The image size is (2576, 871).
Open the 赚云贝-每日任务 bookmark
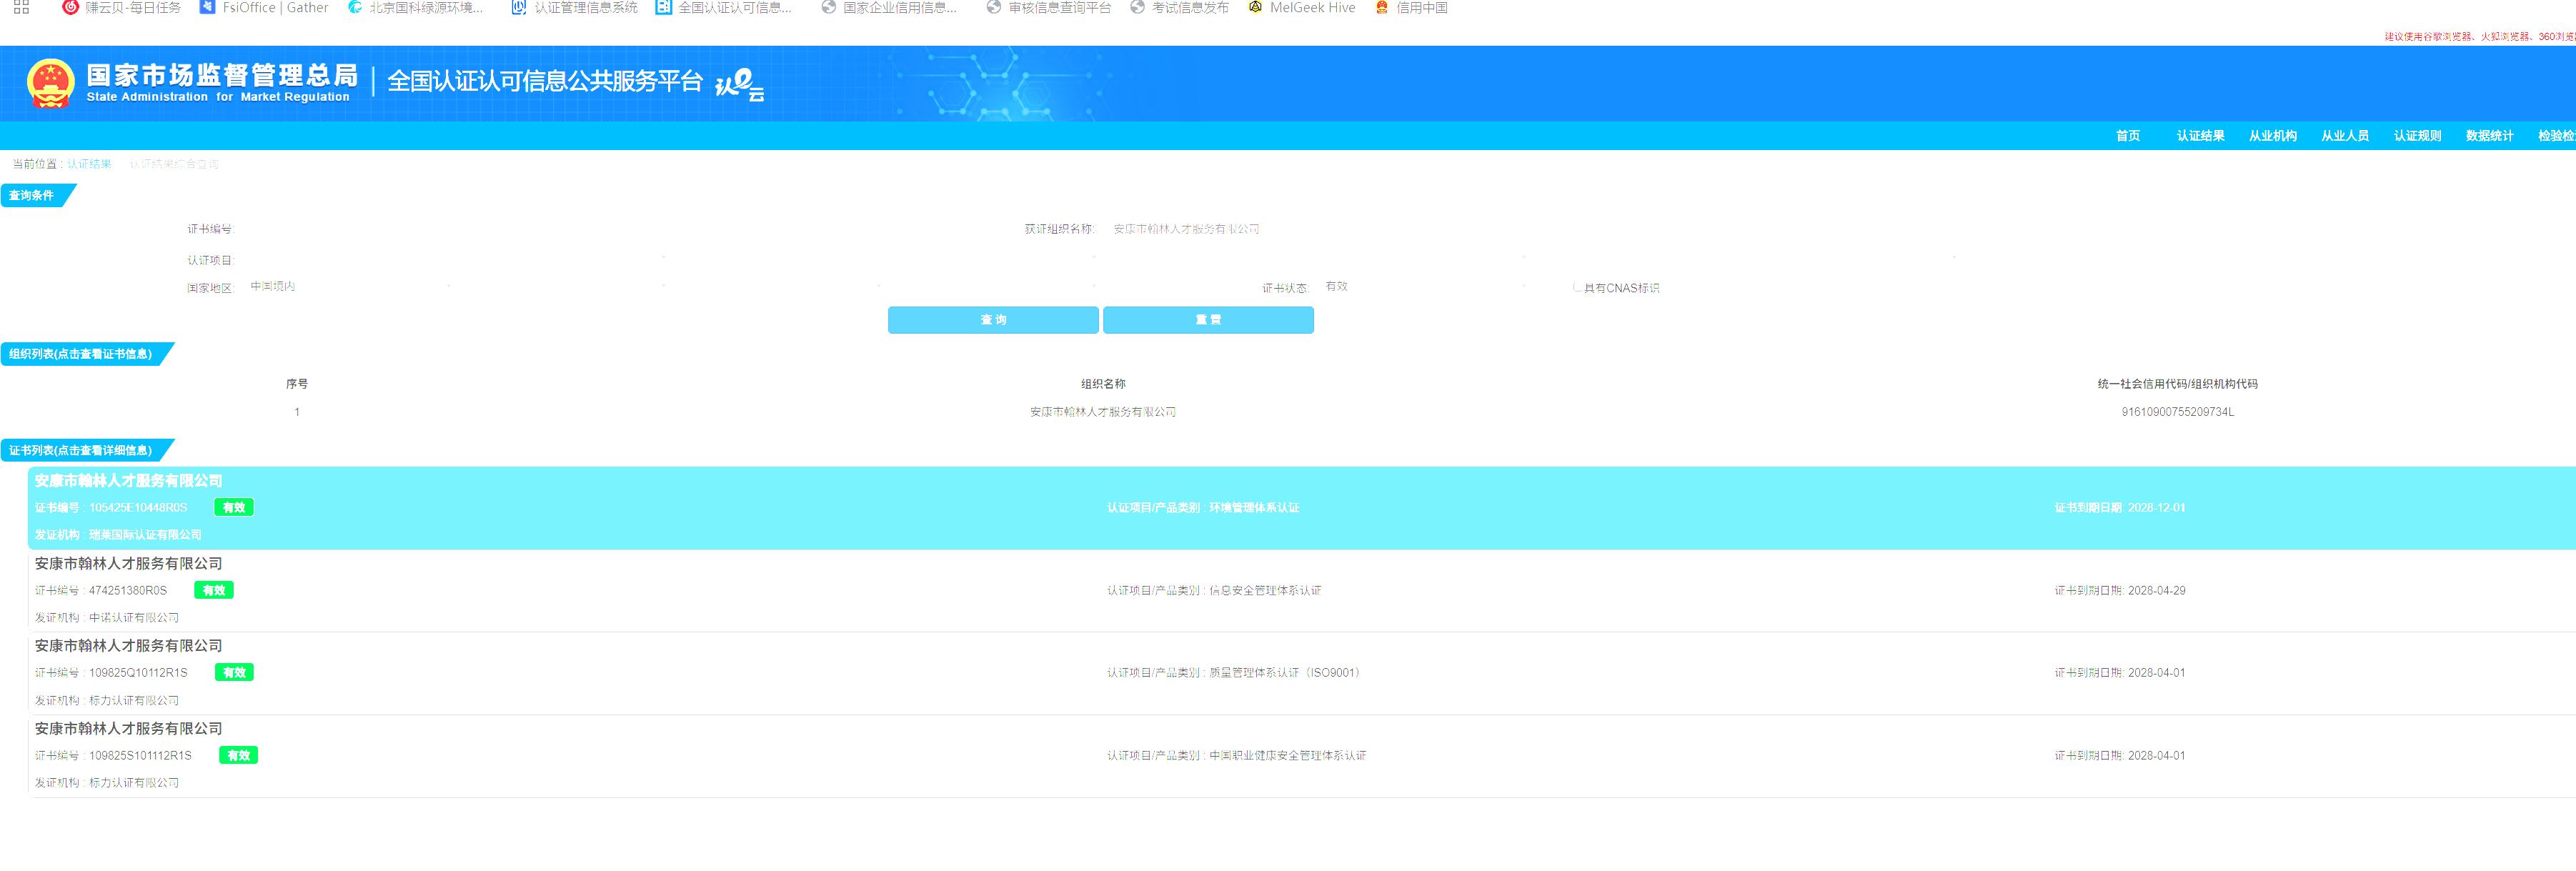click(x=121, y=8)
